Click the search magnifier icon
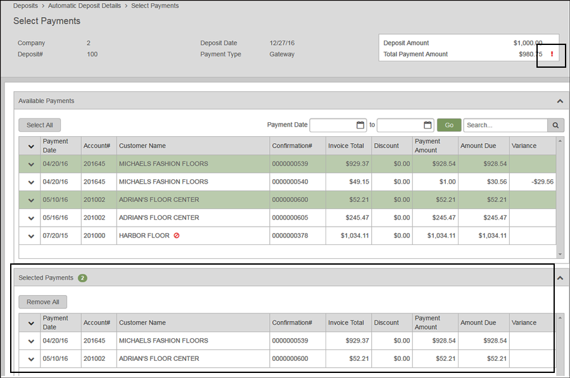Screen dimensions: 570x378 pos(555,125)
